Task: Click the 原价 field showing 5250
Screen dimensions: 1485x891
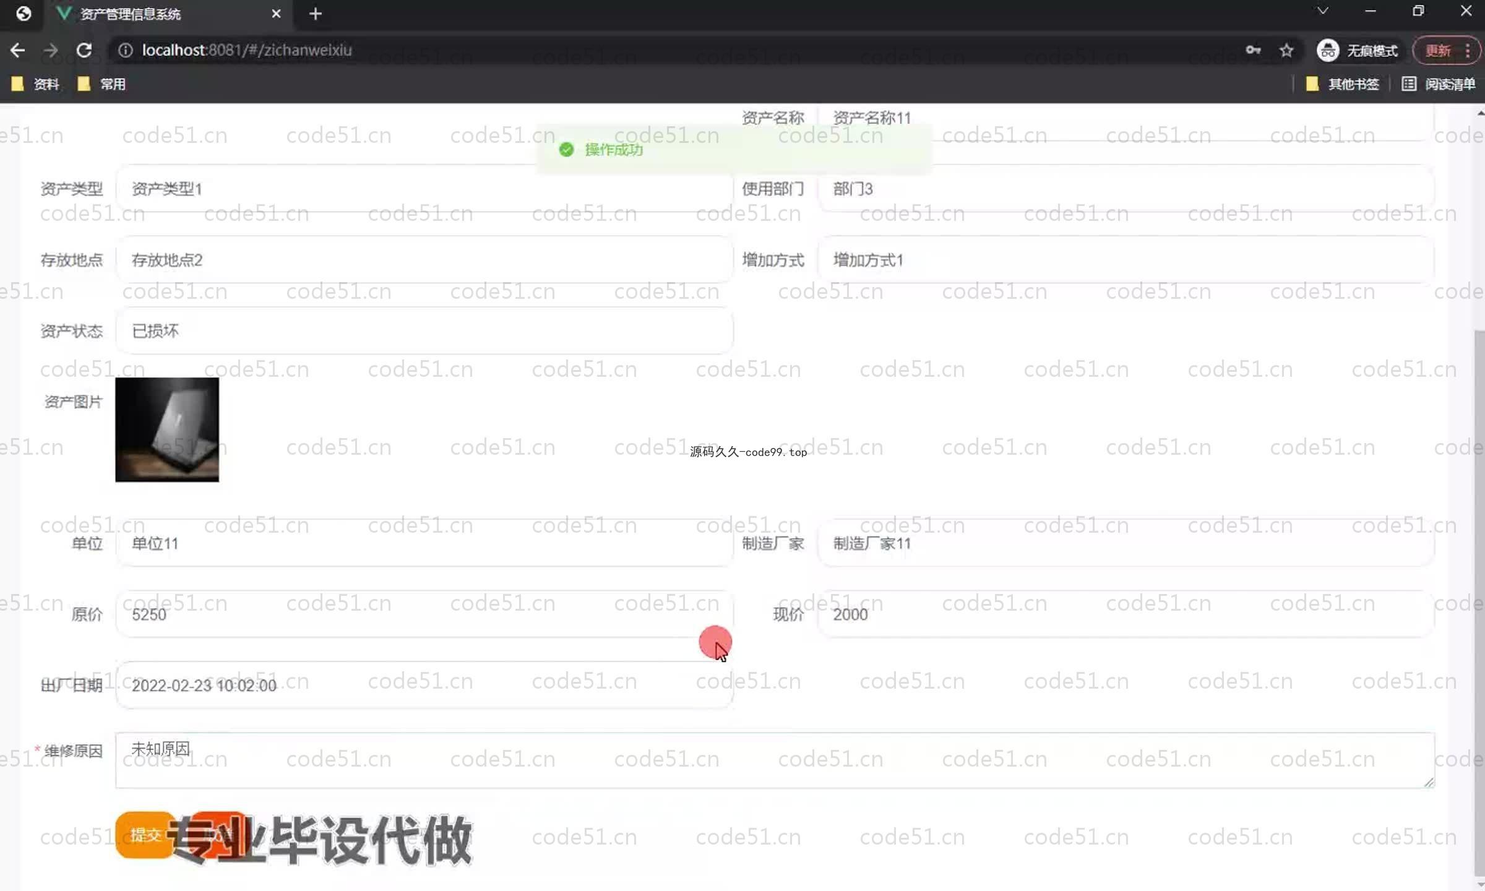Action: coord(424,614)
